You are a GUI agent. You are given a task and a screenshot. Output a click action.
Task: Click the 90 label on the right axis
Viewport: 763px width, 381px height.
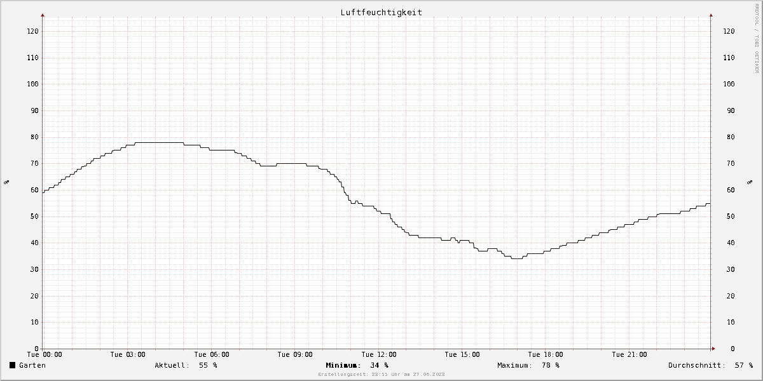tap(731, 110)
